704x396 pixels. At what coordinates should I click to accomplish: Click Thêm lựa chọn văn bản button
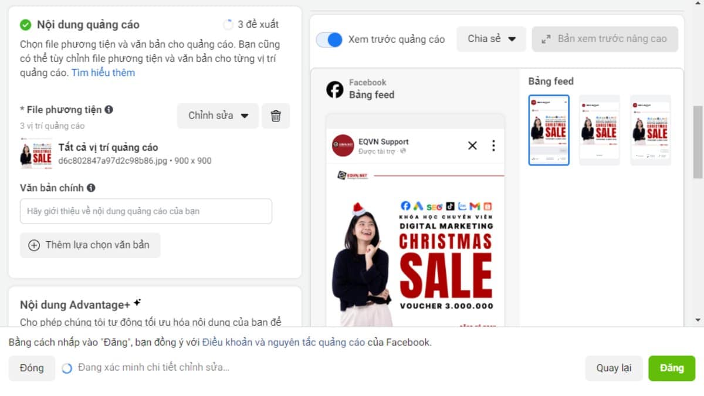pyautogui.click(x=90, y=245)
